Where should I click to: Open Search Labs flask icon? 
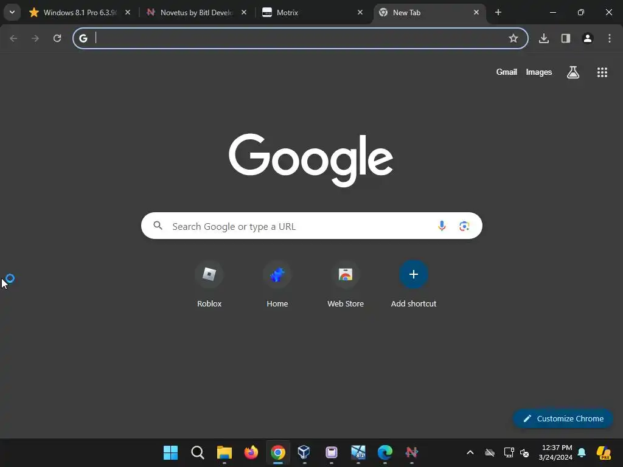[573, 72]
